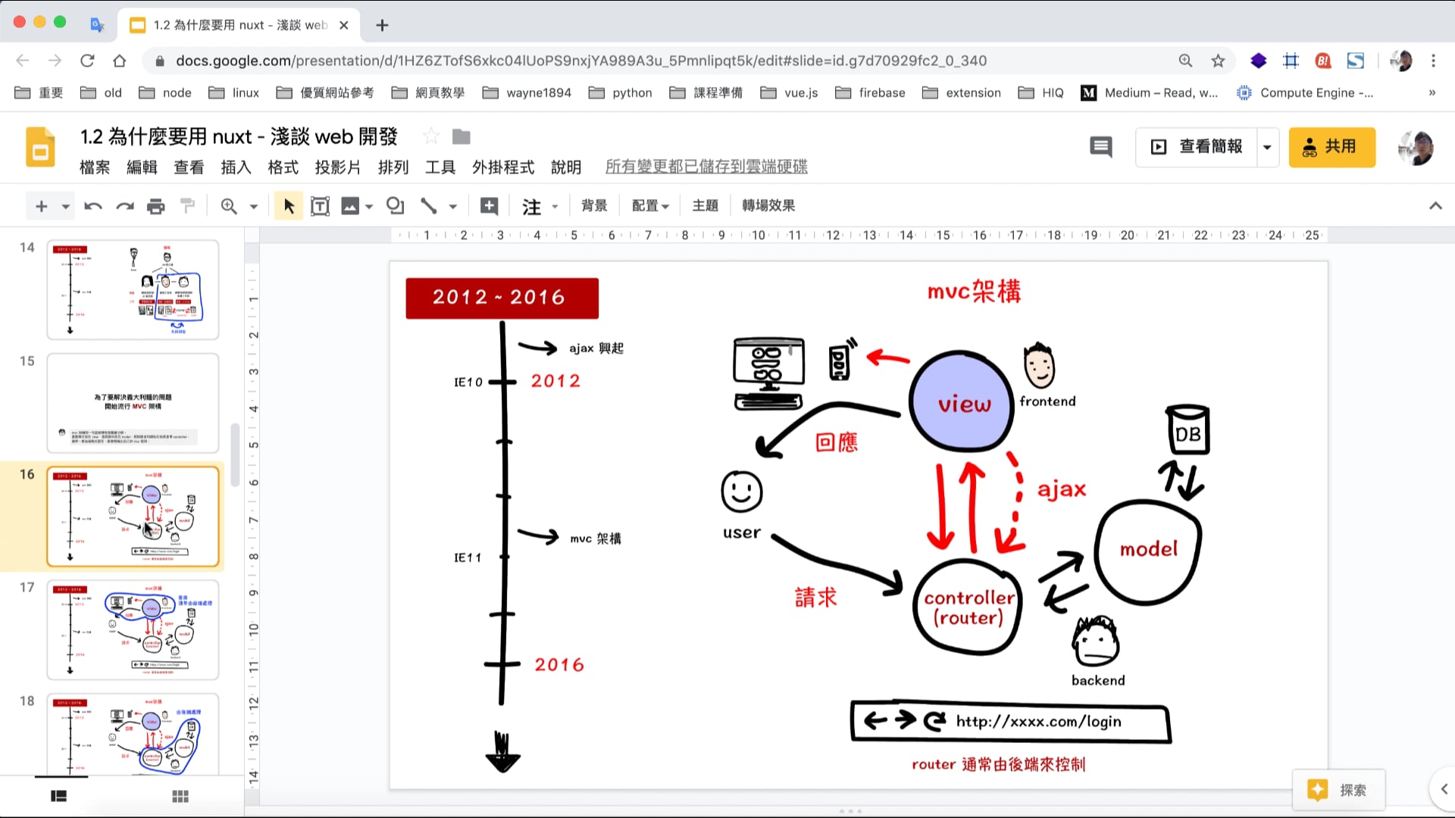The height and width of the screenshot is (818, 1455).
Task: Click the undo arrow in toolbar
Action: pos(93,206)
